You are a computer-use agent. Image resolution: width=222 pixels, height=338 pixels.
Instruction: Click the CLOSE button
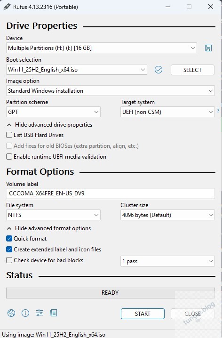192,314
